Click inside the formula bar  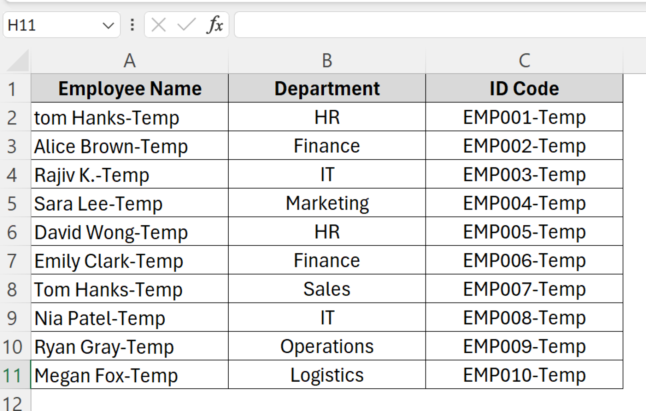point(410,25)
